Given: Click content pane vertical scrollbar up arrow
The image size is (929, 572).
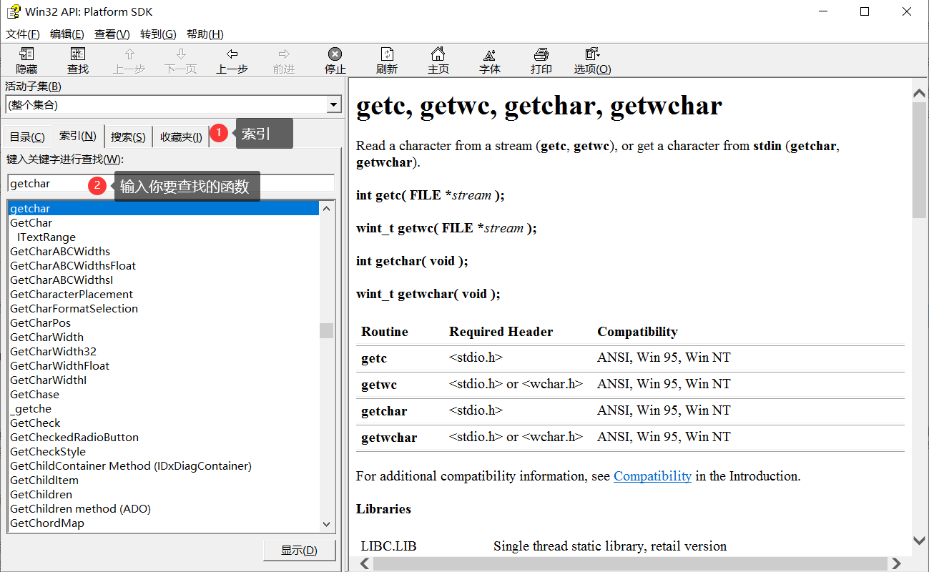Looking at the screenshot, I should (920, 92).
